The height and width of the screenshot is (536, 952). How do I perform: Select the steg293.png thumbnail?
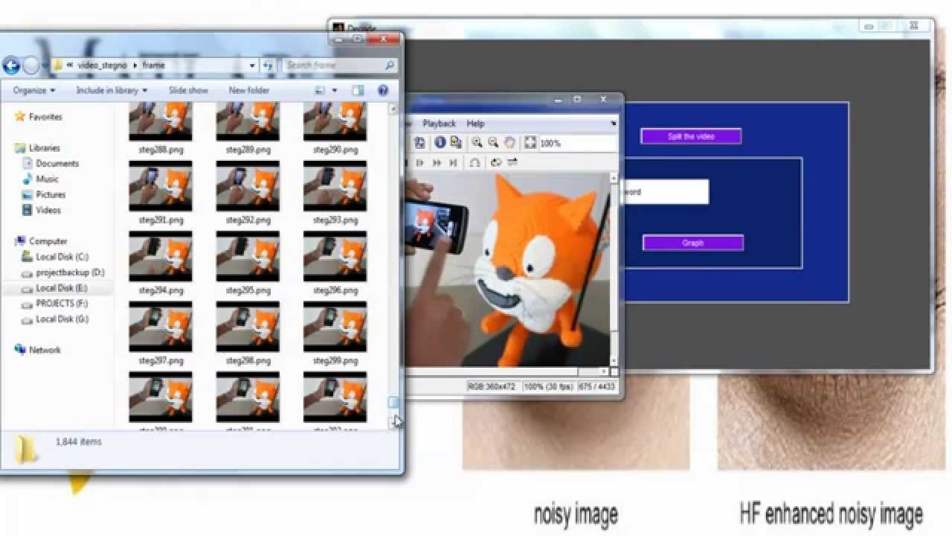335,186
